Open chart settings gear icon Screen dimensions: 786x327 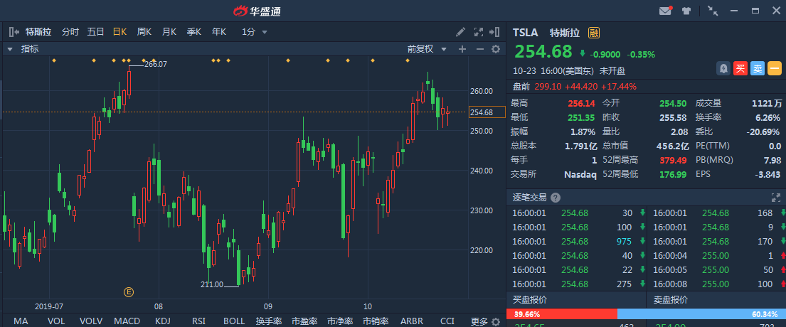click(496, 49)
